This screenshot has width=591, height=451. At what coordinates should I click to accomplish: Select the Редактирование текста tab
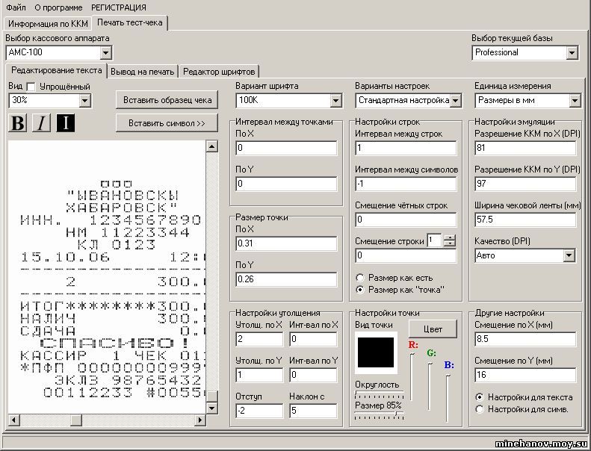(x=57, y=70)
